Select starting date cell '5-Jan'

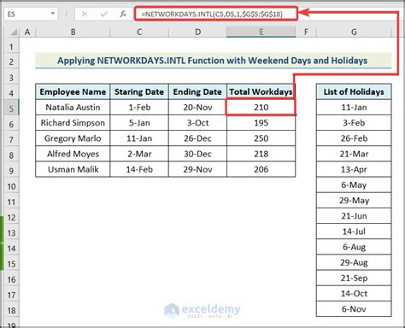click(139, 123)
